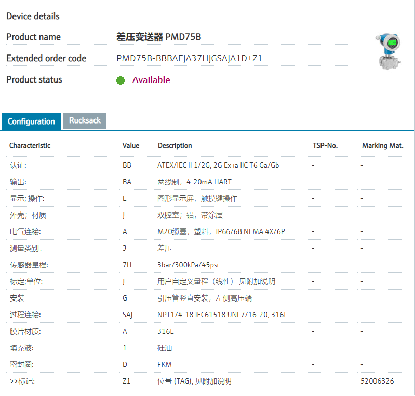Screen dimensions: 415x396
Task: Click the Value column header
Action: click(131, 146)
